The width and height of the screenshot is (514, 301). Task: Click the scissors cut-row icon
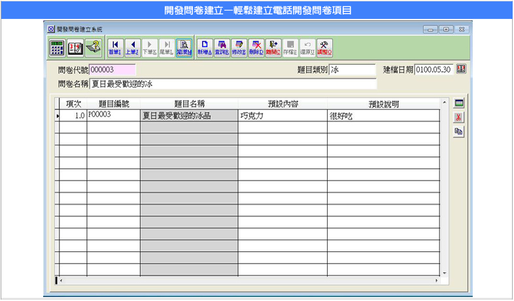(459, 117)
